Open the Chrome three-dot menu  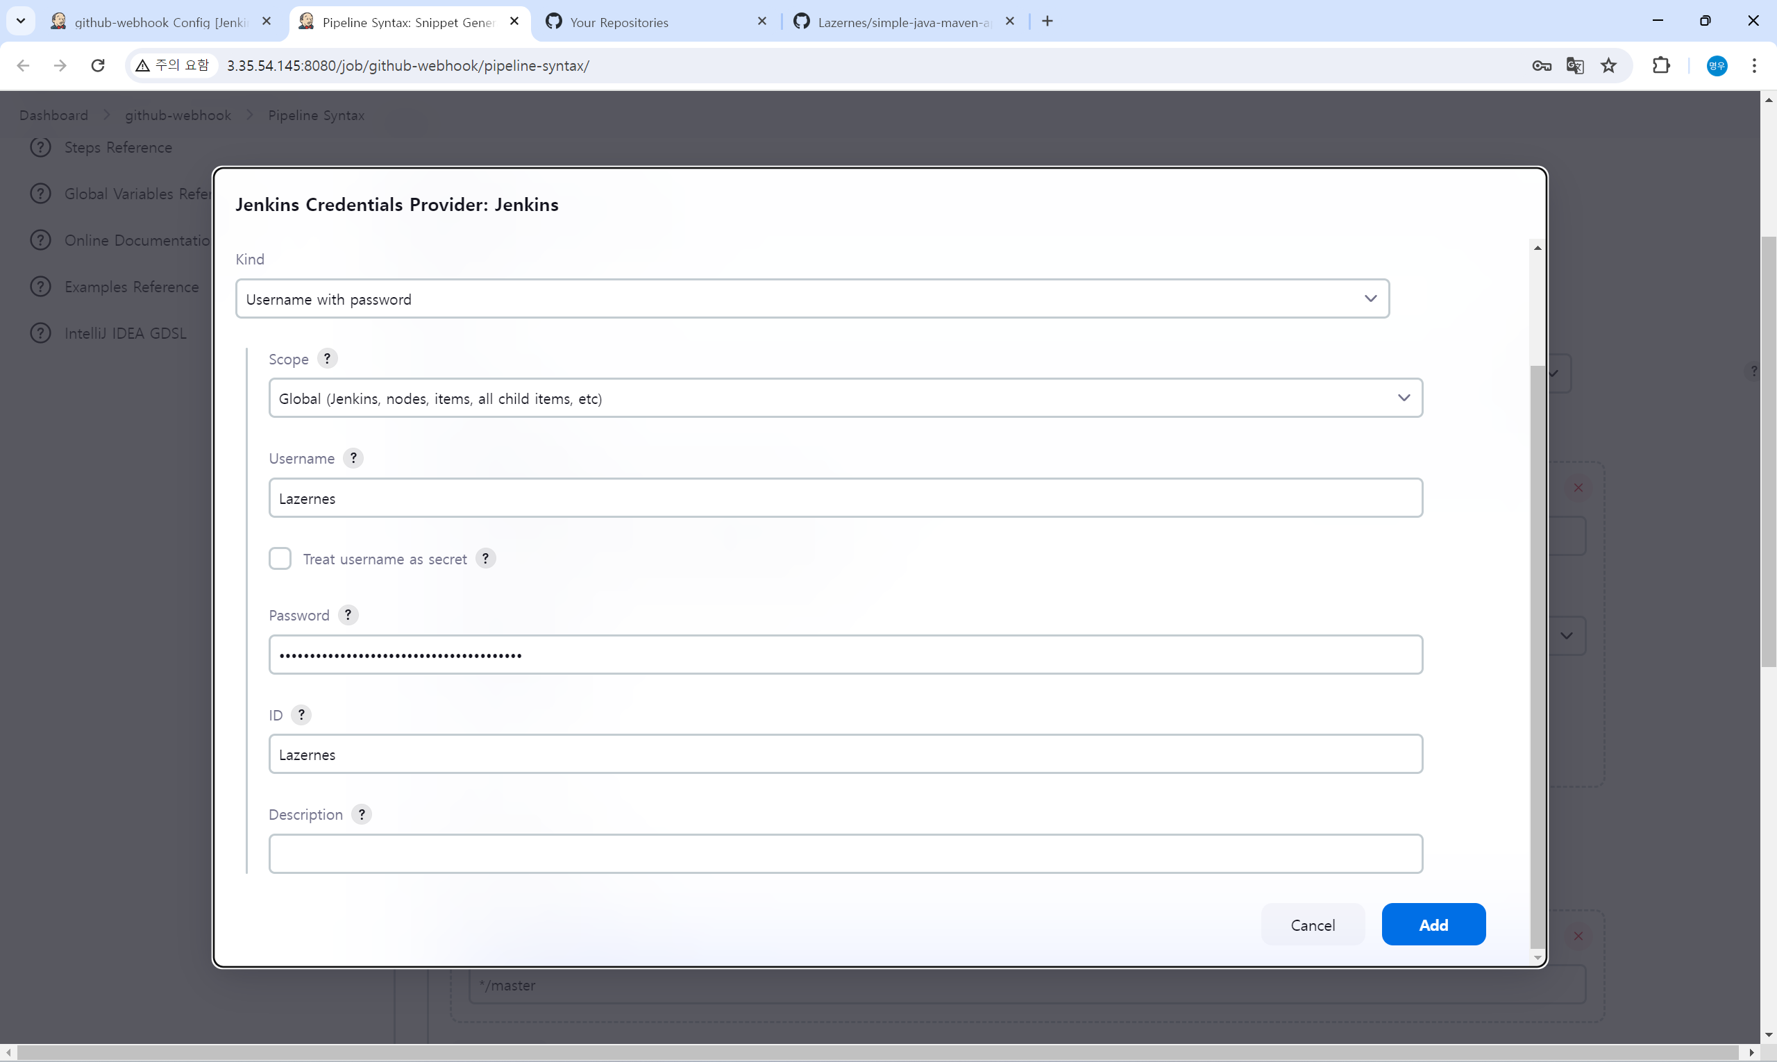[1754, 66]
